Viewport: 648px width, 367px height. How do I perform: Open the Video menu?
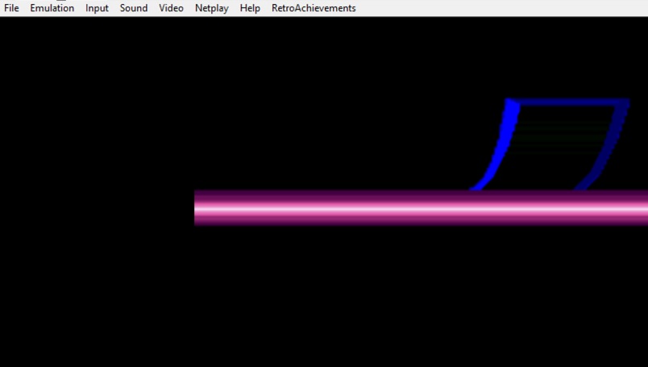(x=171, y=8)
